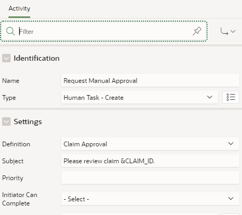242x215 pixels.
Task: Click the empty Priority field
Action: coord(150,177)
